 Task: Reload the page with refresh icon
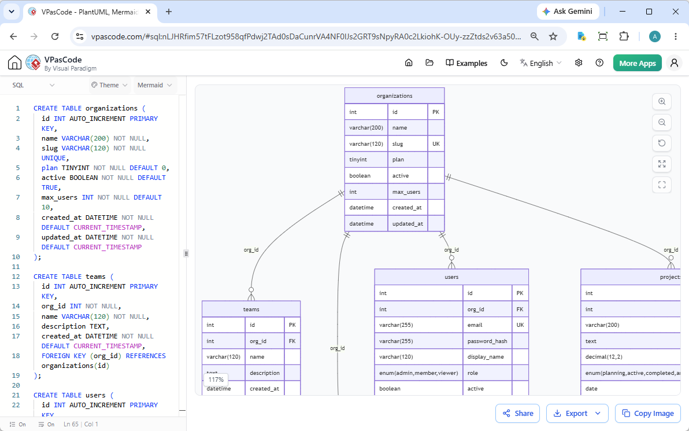(55, 36)
